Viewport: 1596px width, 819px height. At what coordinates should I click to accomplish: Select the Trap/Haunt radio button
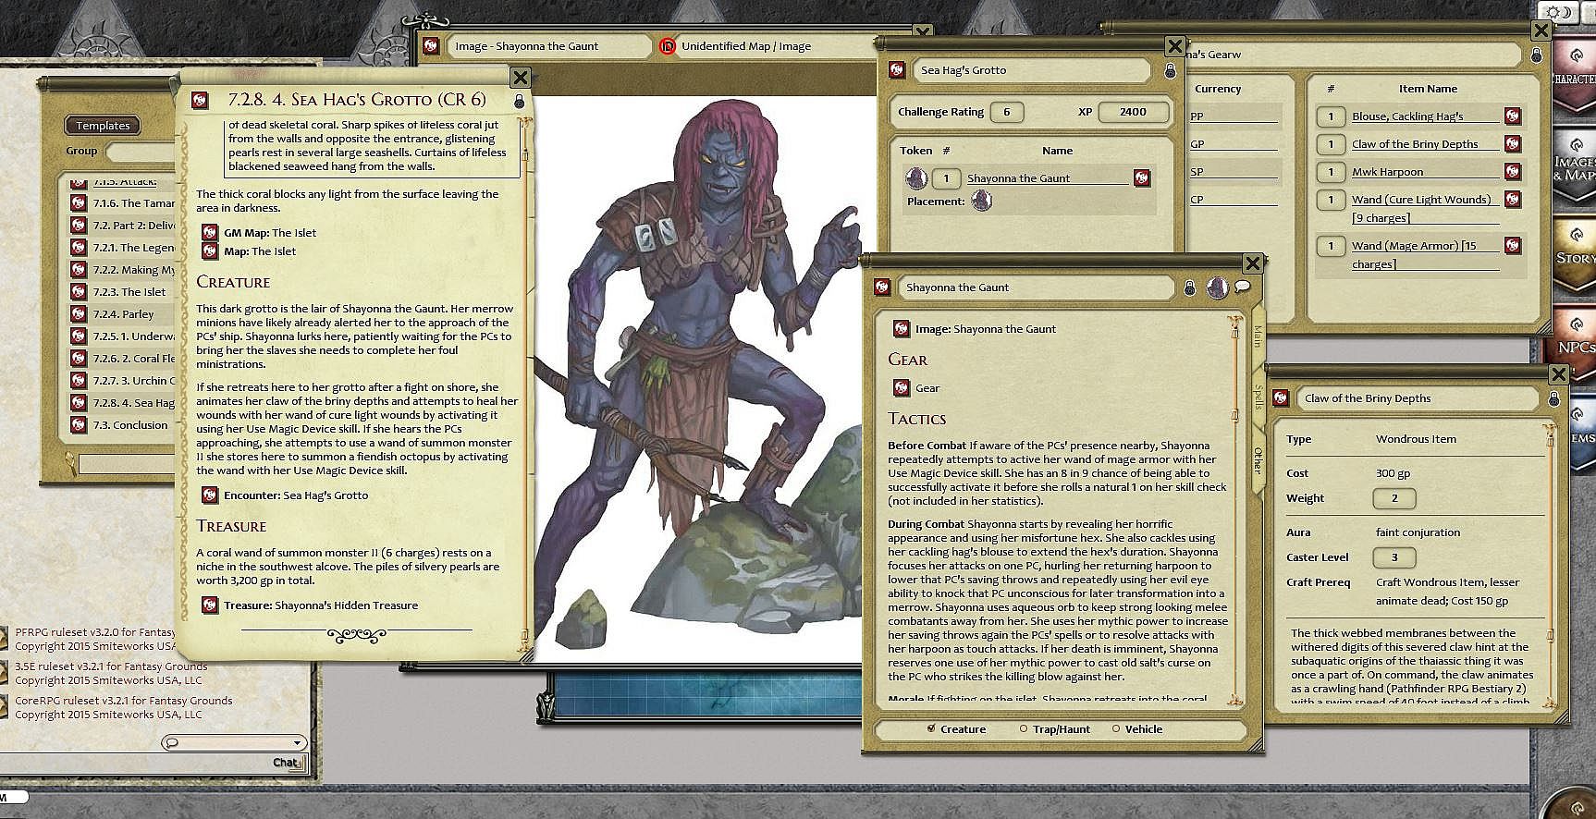click(x=1024, y=728)
